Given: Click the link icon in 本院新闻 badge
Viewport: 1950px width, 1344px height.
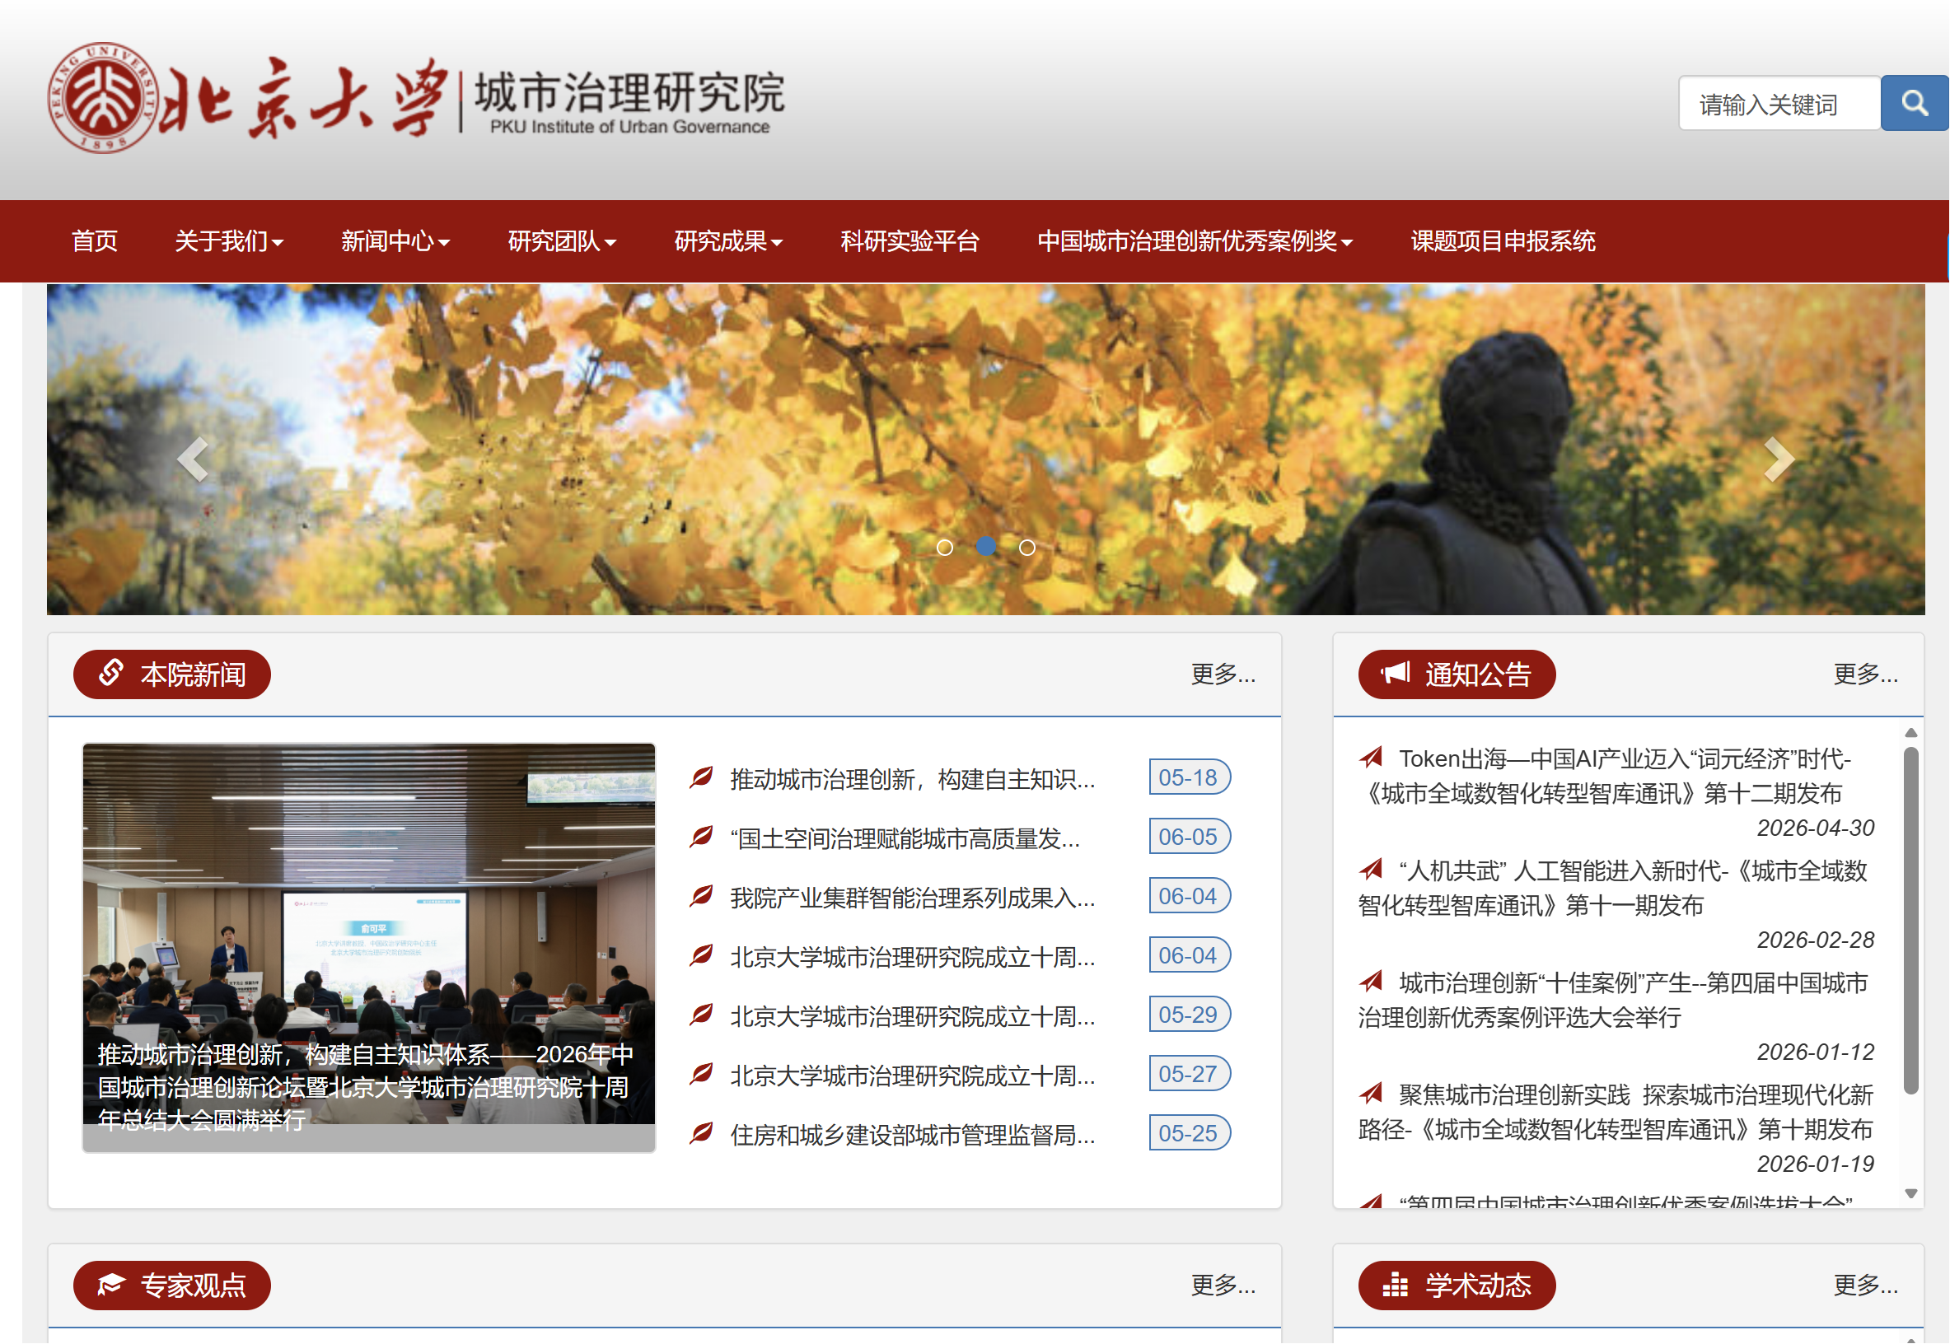Looking at the screenshot, I should [111, 673].
